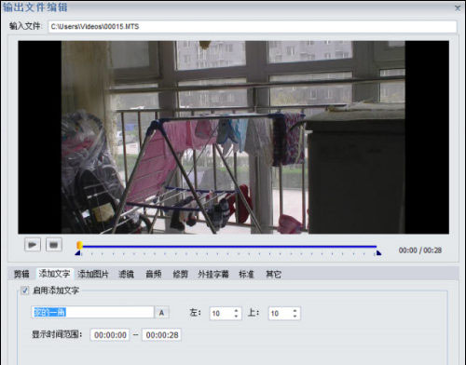Viewport: 466px width, 365px height.
Task: Switch to the 添加图片 tab
Action: coord(93,274)
